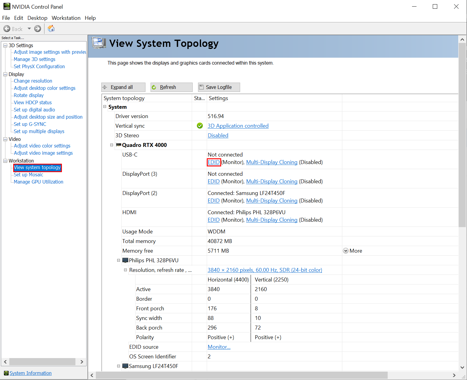Open the Workstation menu

(x=66, y=18)
